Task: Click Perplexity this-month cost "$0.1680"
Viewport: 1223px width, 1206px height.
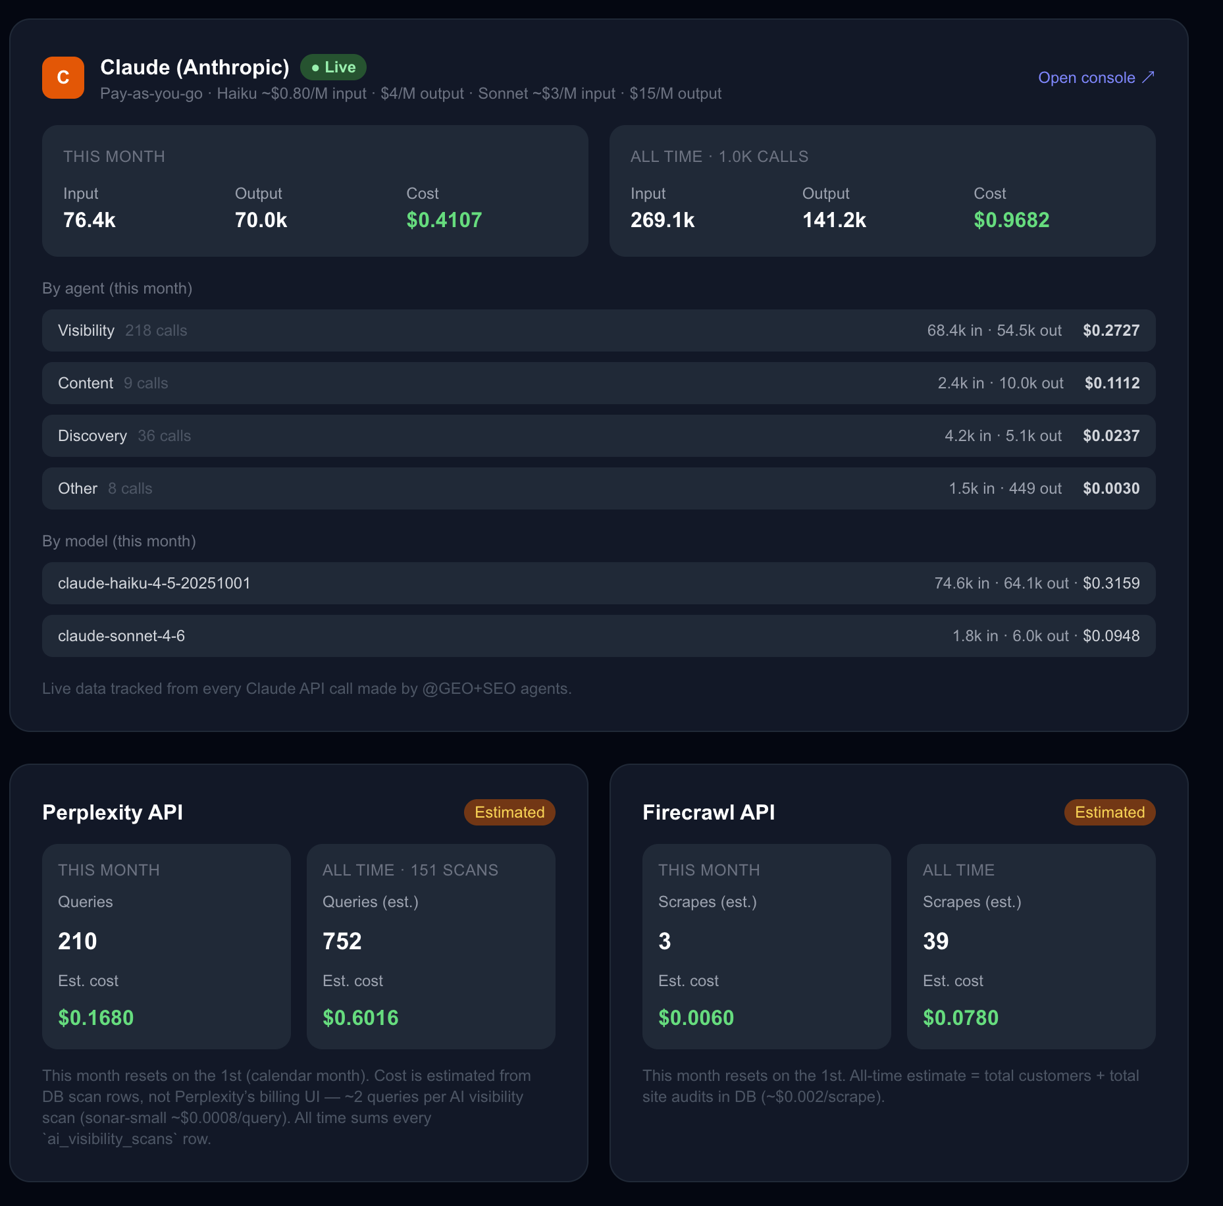Action: [x=96, y=1018]
